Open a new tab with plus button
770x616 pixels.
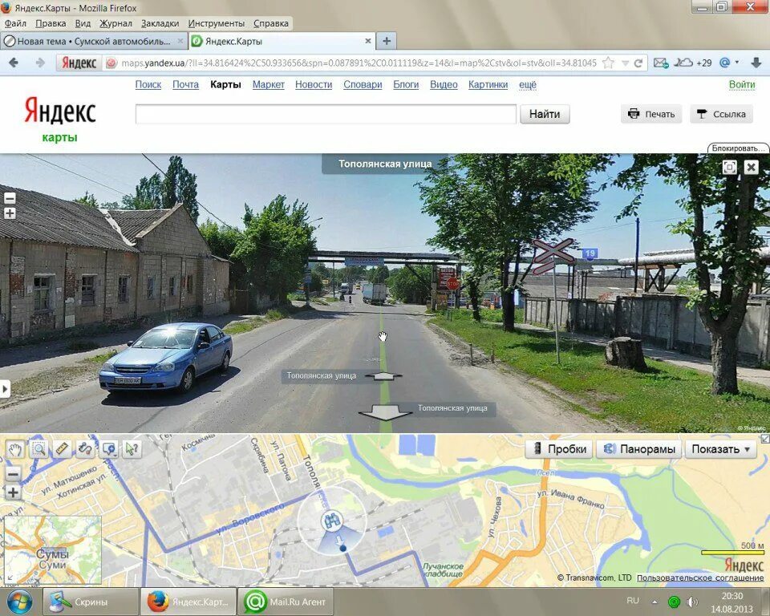pyautogui.click(x=387, y=41)
